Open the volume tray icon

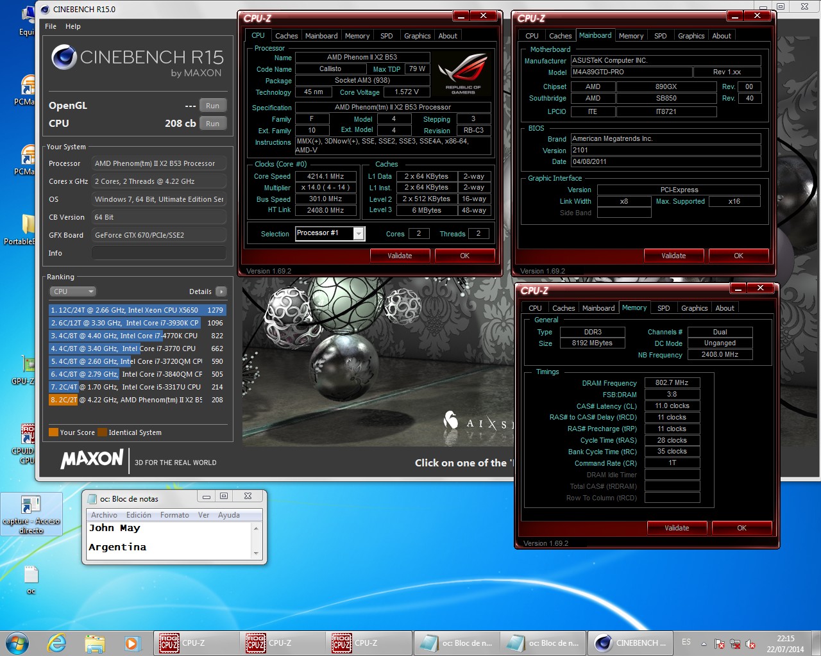(750, 644)
